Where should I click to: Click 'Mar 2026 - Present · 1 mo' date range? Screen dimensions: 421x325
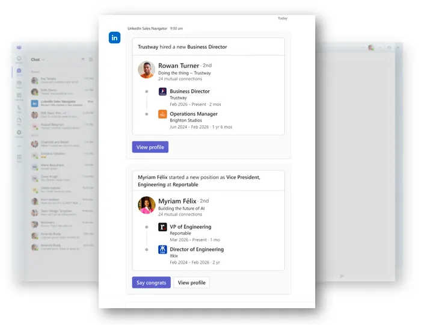point(195,240)
